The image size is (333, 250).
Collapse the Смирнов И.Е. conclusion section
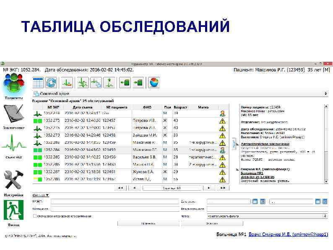coord(237,170)
